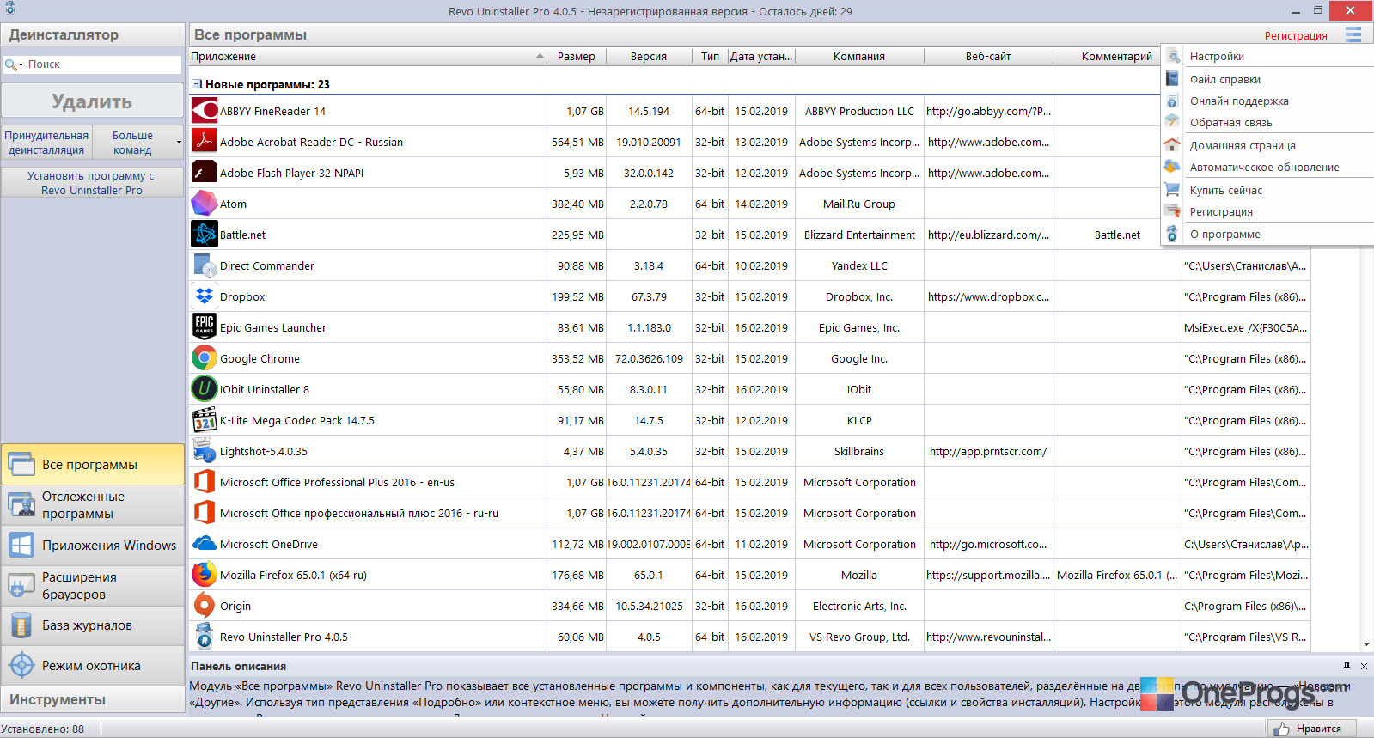Image resolution: width=1374 pixels, height=738 pixels.
Task: Click 'Регистрация' entry in the dropdown menu
Action: point(1268,211)
